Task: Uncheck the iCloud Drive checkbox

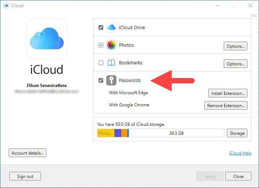Action: 101,27
